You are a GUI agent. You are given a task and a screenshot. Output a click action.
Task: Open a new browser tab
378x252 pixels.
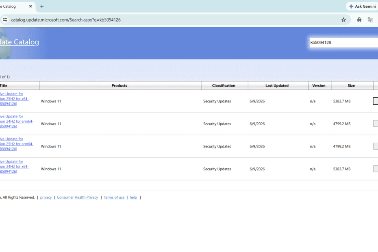click(x=42, y=6)
